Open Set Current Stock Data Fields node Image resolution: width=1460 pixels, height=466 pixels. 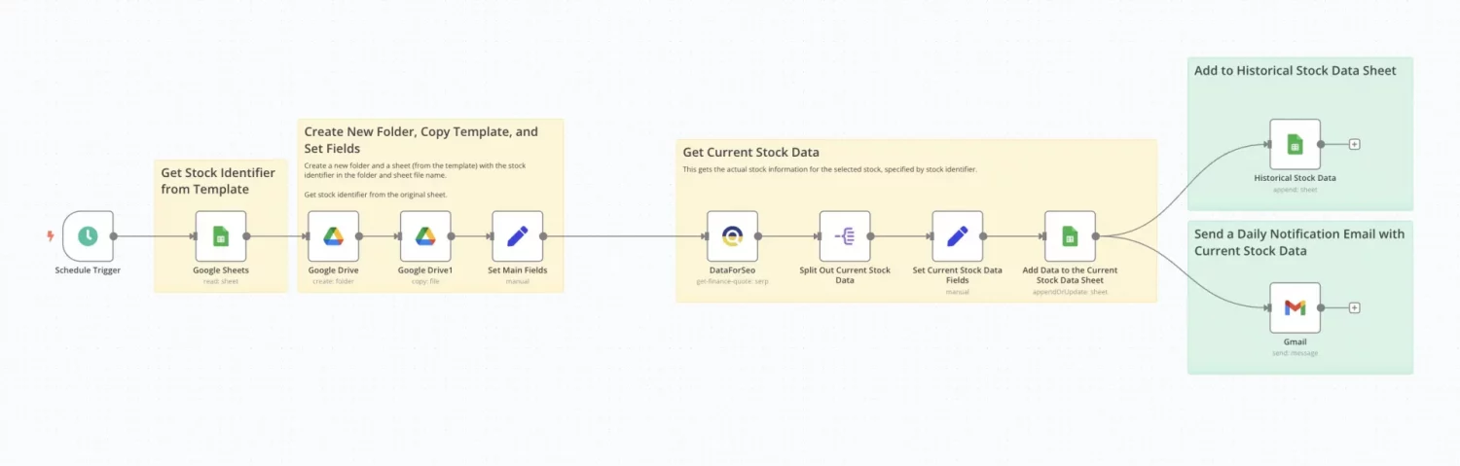coord(957,235)
